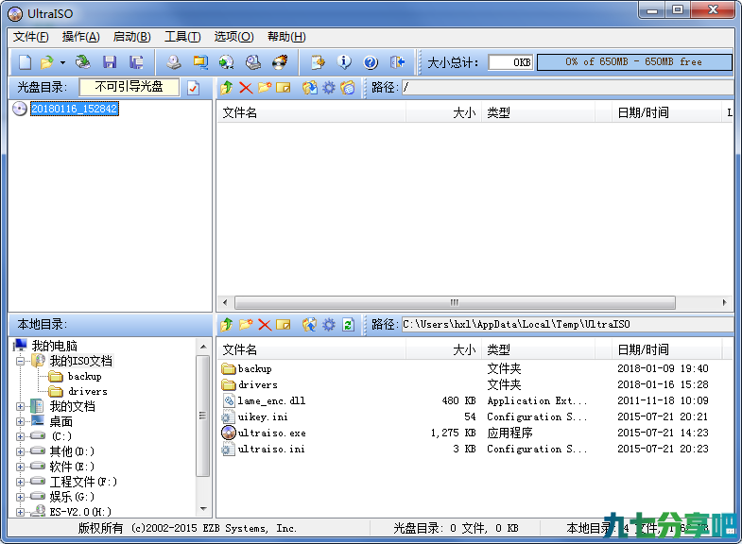Click the red X delete icon in disc toolbar
The height and width of the screenshot is (544, 742).
(x=246, y=88)
